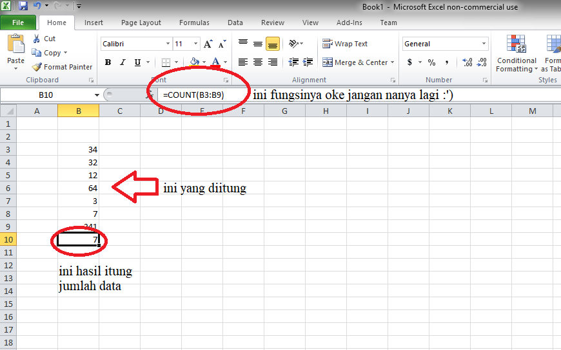Click the Select All corner button
This screenshot has width=561, height=350.
pyautogui.click(x=8, y=111)
